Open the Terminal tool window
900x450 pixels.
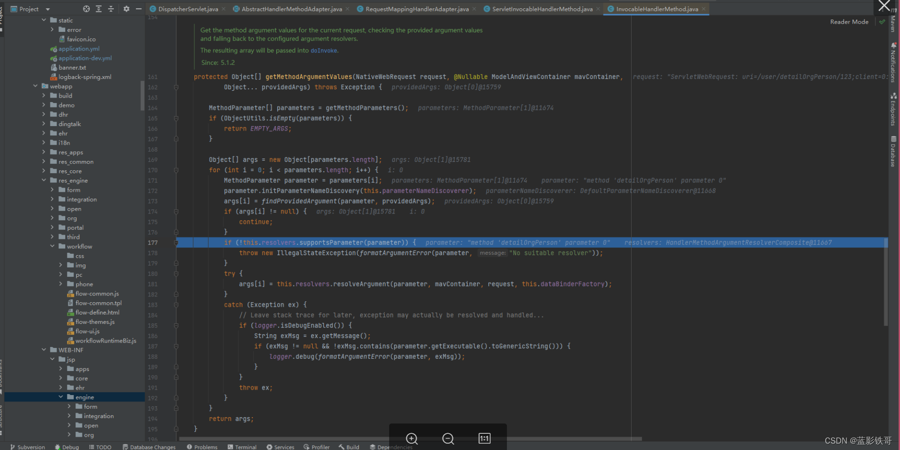pyautogui.click(x=242, y=447)
